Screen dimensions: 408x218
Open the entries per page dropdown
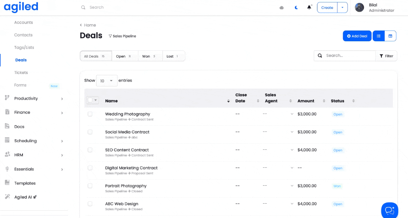[106, 81]
